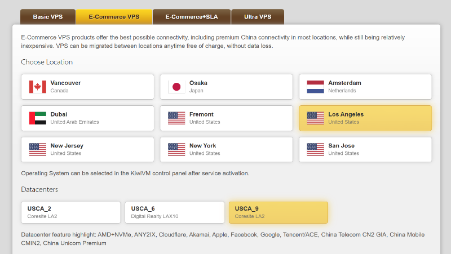This screenshot has height=254, width=451.
Task: Click the US flag icon beside New Jersey
Action: 38,149
